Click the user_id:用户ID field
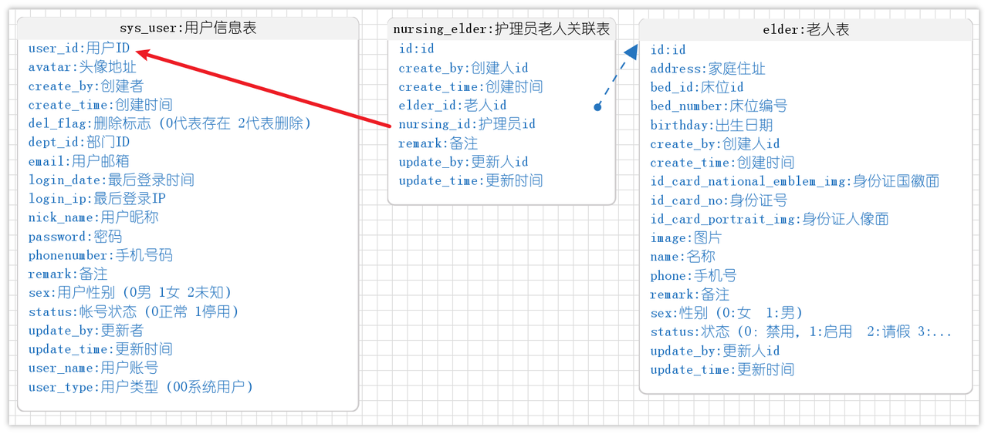 (x=80, y=49)
